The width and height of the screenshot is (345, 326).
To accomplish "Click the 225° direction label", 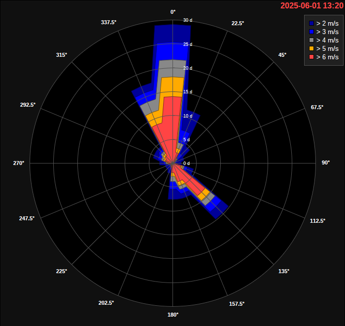I will tap(62, 271).
